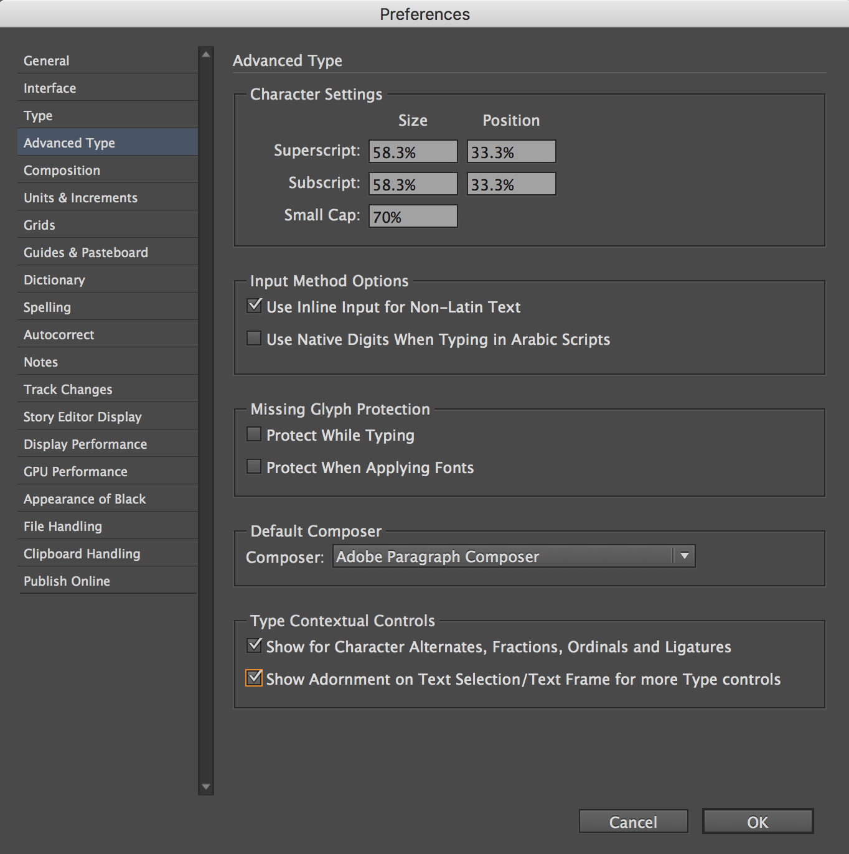The height and width of the screenshot is (854, 849).
Task: Disable Show for Character Alternates checkbox
Action: tap(254, 645)
